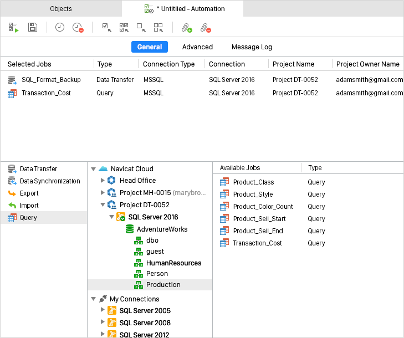
Task: Collapse My Connections node
Action: (x=94, y=299)
